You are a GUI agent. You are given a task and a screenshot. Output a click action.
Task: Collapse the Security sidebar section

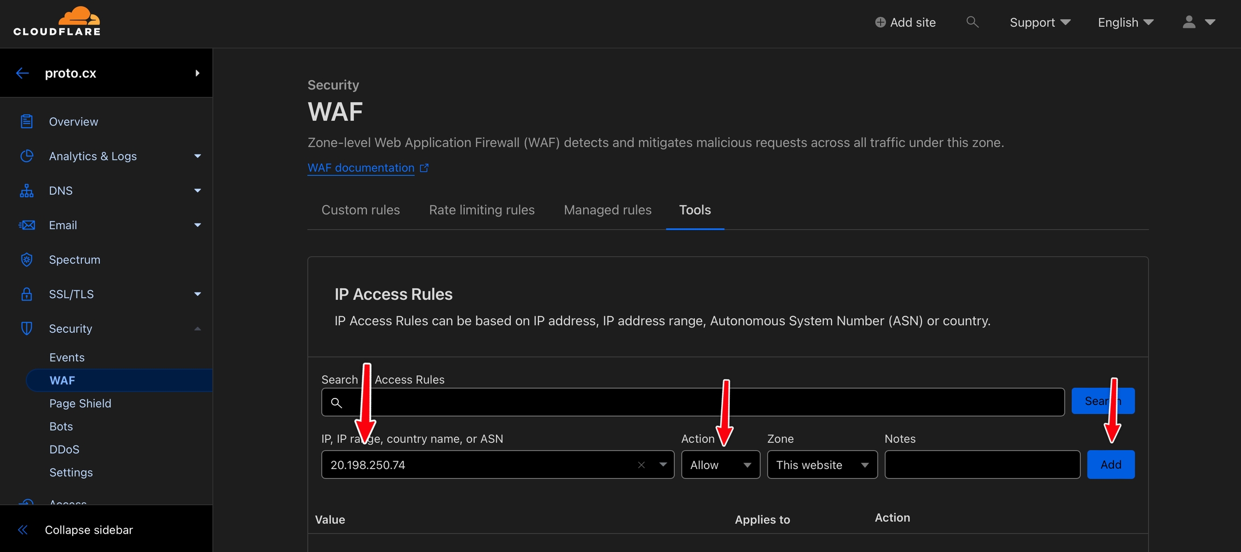[x=197, y=329]
